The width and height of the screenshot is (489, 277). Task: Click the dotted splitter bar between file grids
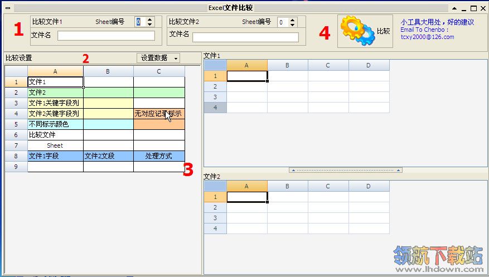click(346, 170)
